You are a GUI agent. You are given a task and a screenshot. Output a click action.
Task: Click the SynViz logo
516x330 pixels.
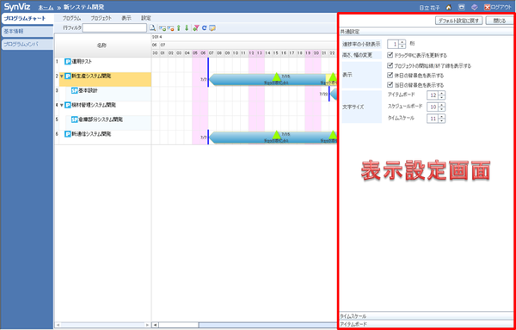pyautogui.click(x=17, y=7)
